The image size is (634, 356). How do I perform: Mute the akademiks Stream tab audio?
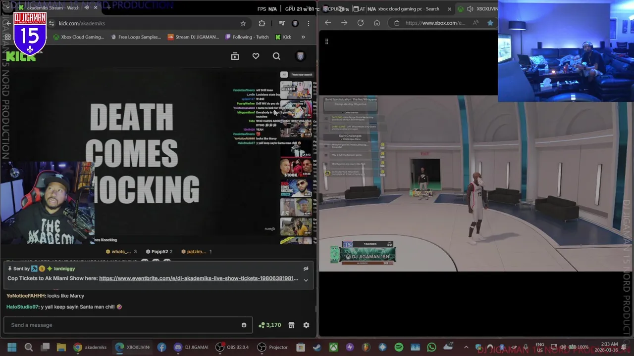coord(87,8)
